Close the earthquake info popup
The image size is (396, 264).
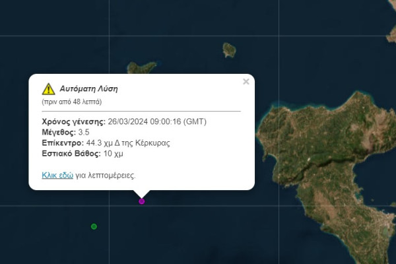point(246,82)
